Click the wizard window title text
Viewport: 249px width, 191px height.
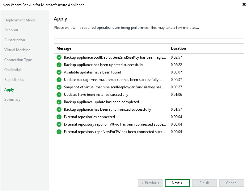tap(43, 5)
